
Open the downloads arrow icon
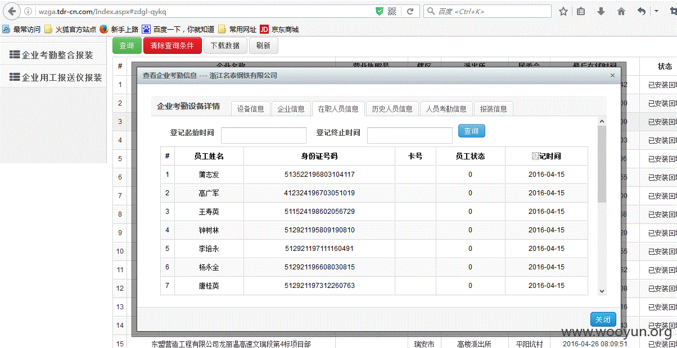[601, 11]
